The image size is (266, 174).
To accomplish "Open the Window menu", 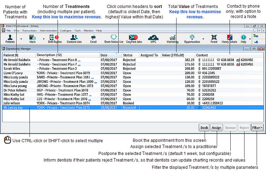I will click(x=88, y=31).
